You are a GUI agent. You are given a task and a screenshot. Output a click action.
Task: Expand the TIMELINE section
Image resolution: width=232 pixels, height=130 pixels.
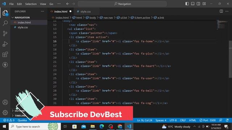click(x=20, y=116)
